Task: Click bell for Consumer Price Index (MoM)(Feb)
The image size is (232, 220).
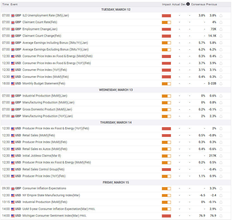Action: click(221, 77)
